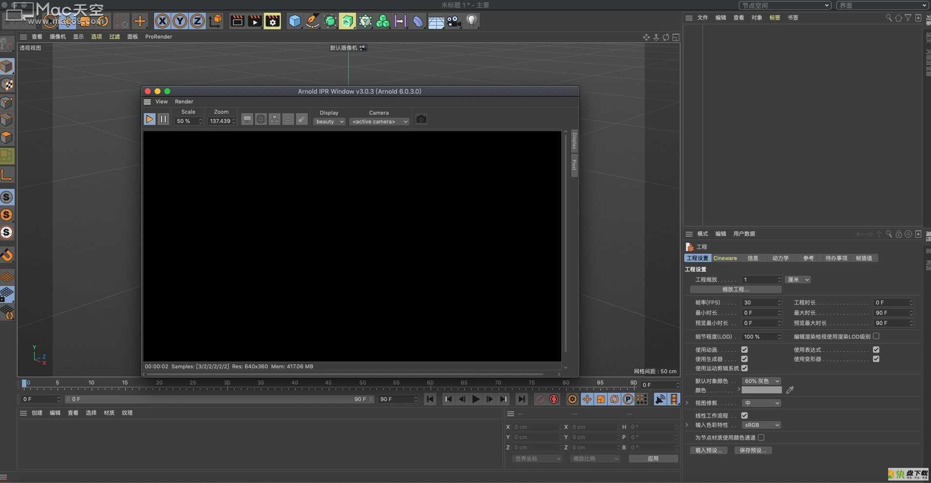Toggle the 使用运动剪辑系统 checkbox
The width and height of the screenshot is (931, 483).
(744, 368)
